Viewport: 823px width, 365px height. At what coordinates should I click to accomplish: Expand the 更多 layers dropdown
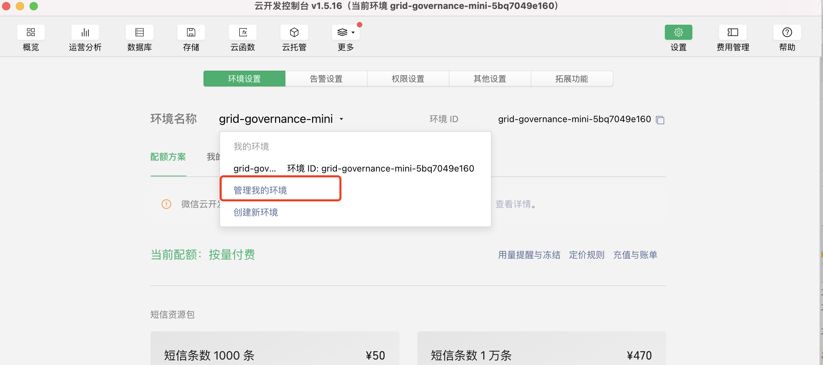tap(346, 32)
